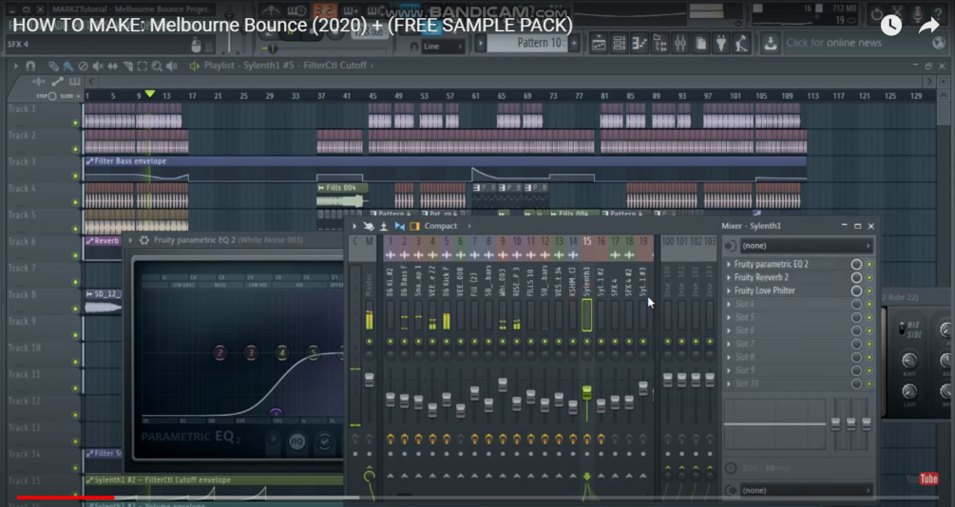Select the playlist Delete tool
This screenshot has height=507, width=955.
[x=83, y=66]
